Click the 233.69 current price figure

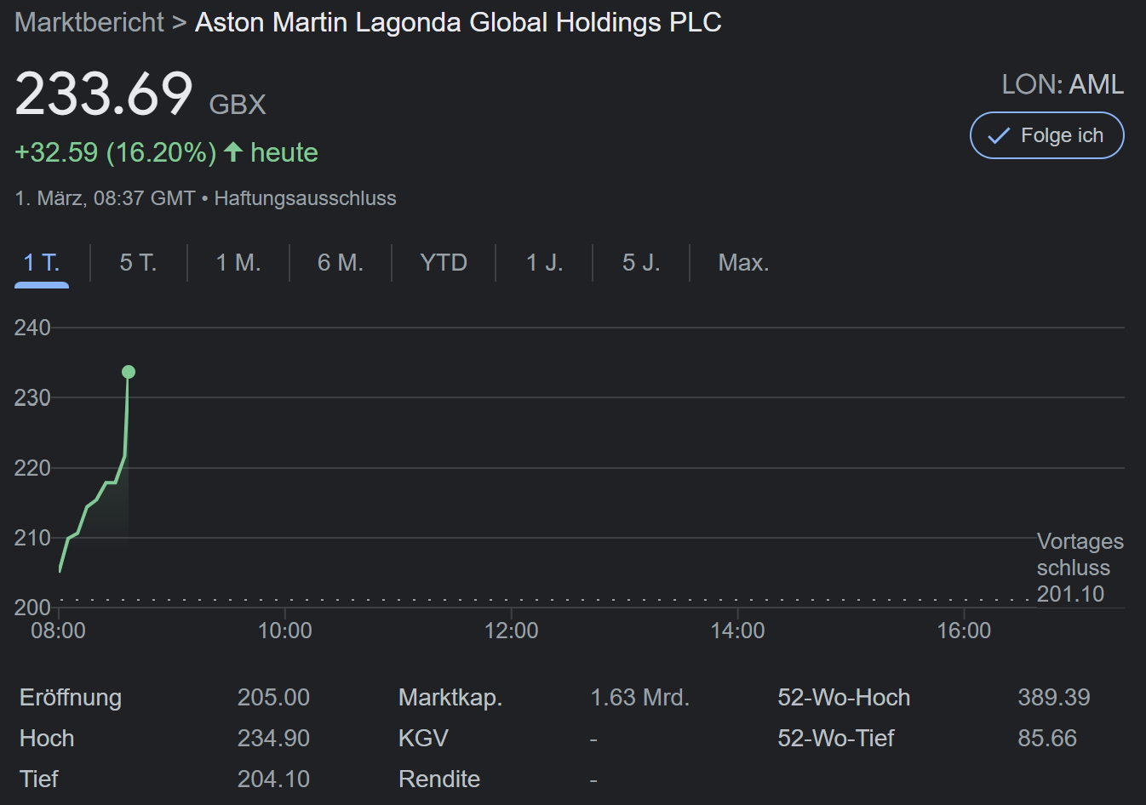104,94
